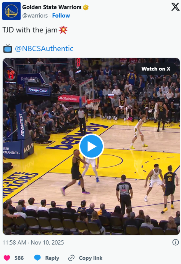
Task: Click Watch on X button
Action: pyautogui.click(x=156, y=69)
